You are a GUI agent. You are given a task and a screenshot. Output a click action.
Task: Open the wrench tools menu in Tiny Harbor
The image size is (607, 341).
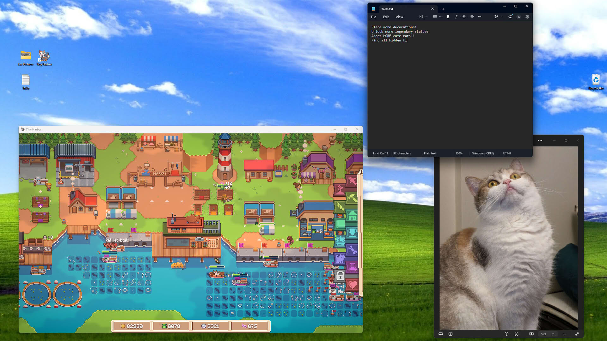(x=352, y=250)
